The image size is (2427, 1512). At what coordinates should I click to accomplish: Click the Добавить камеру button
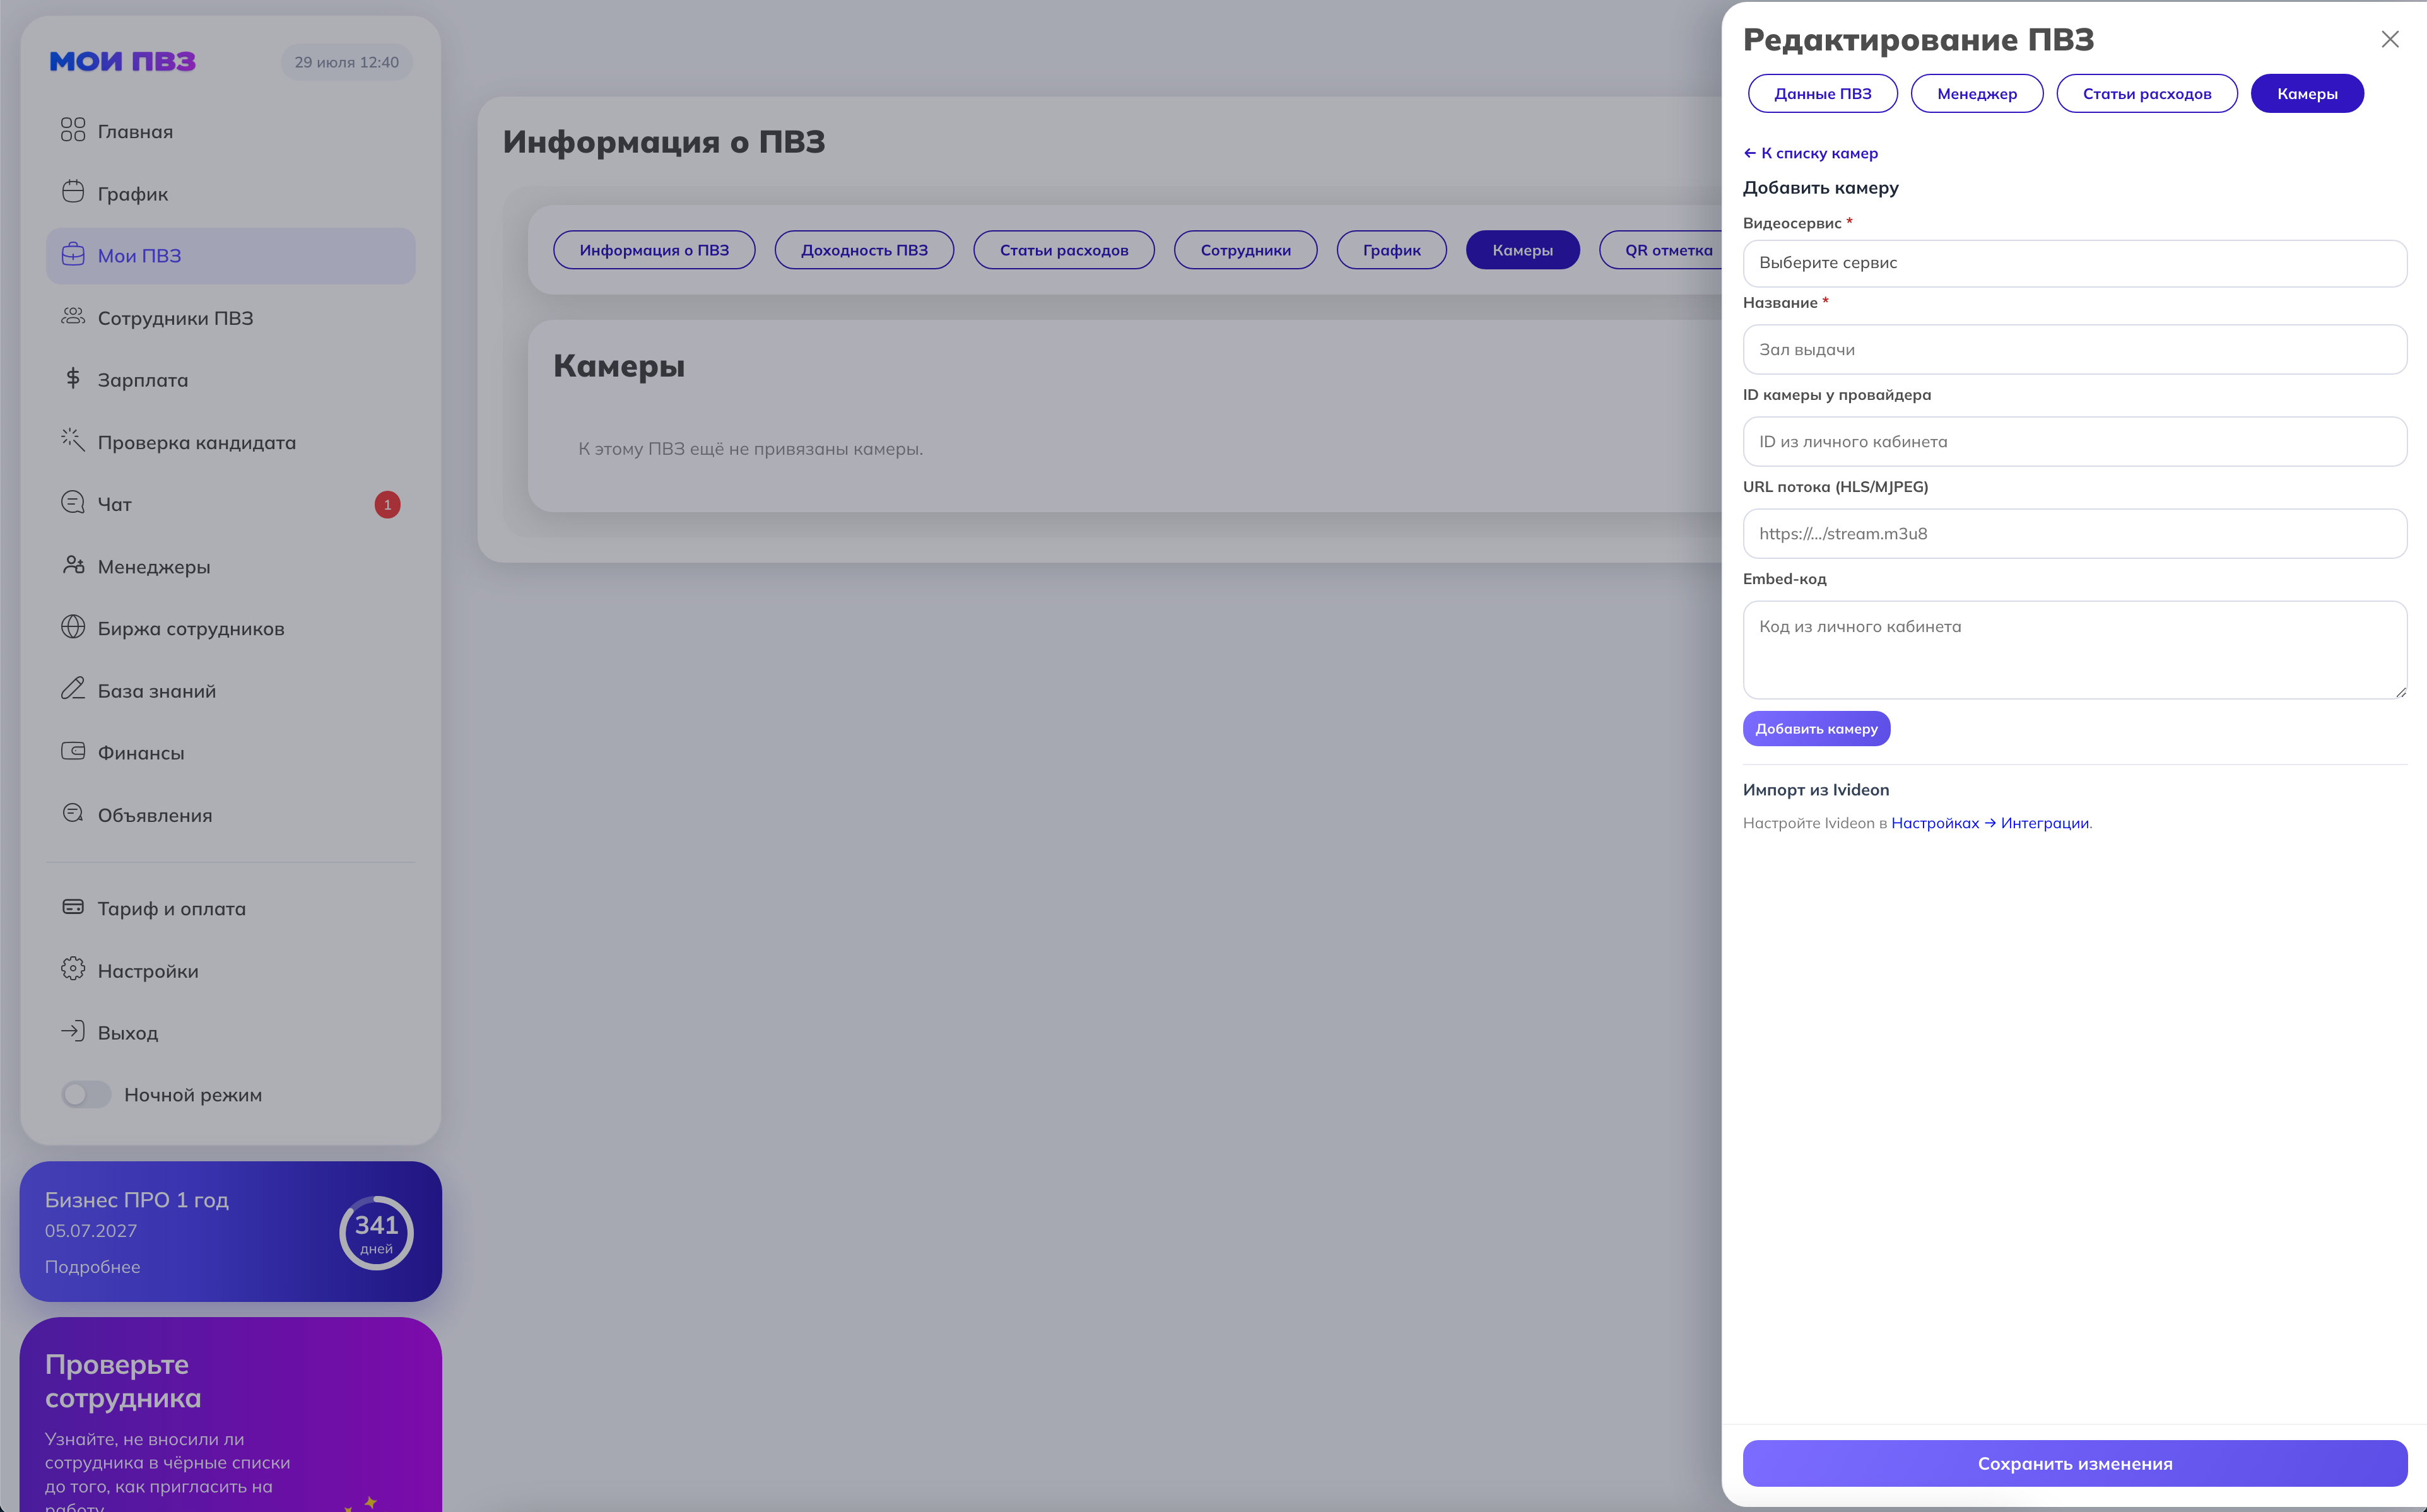[1816, 729]
